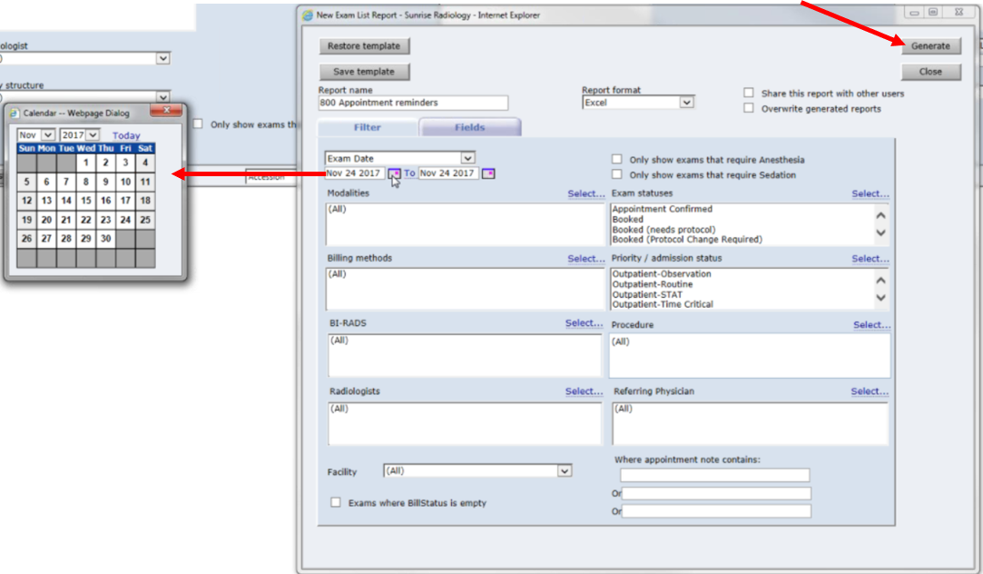Image resolution: width=983 pixels, height=574 pixels.
Task: Expand the Report format Excel dropdown
Action: coord(686,103)
